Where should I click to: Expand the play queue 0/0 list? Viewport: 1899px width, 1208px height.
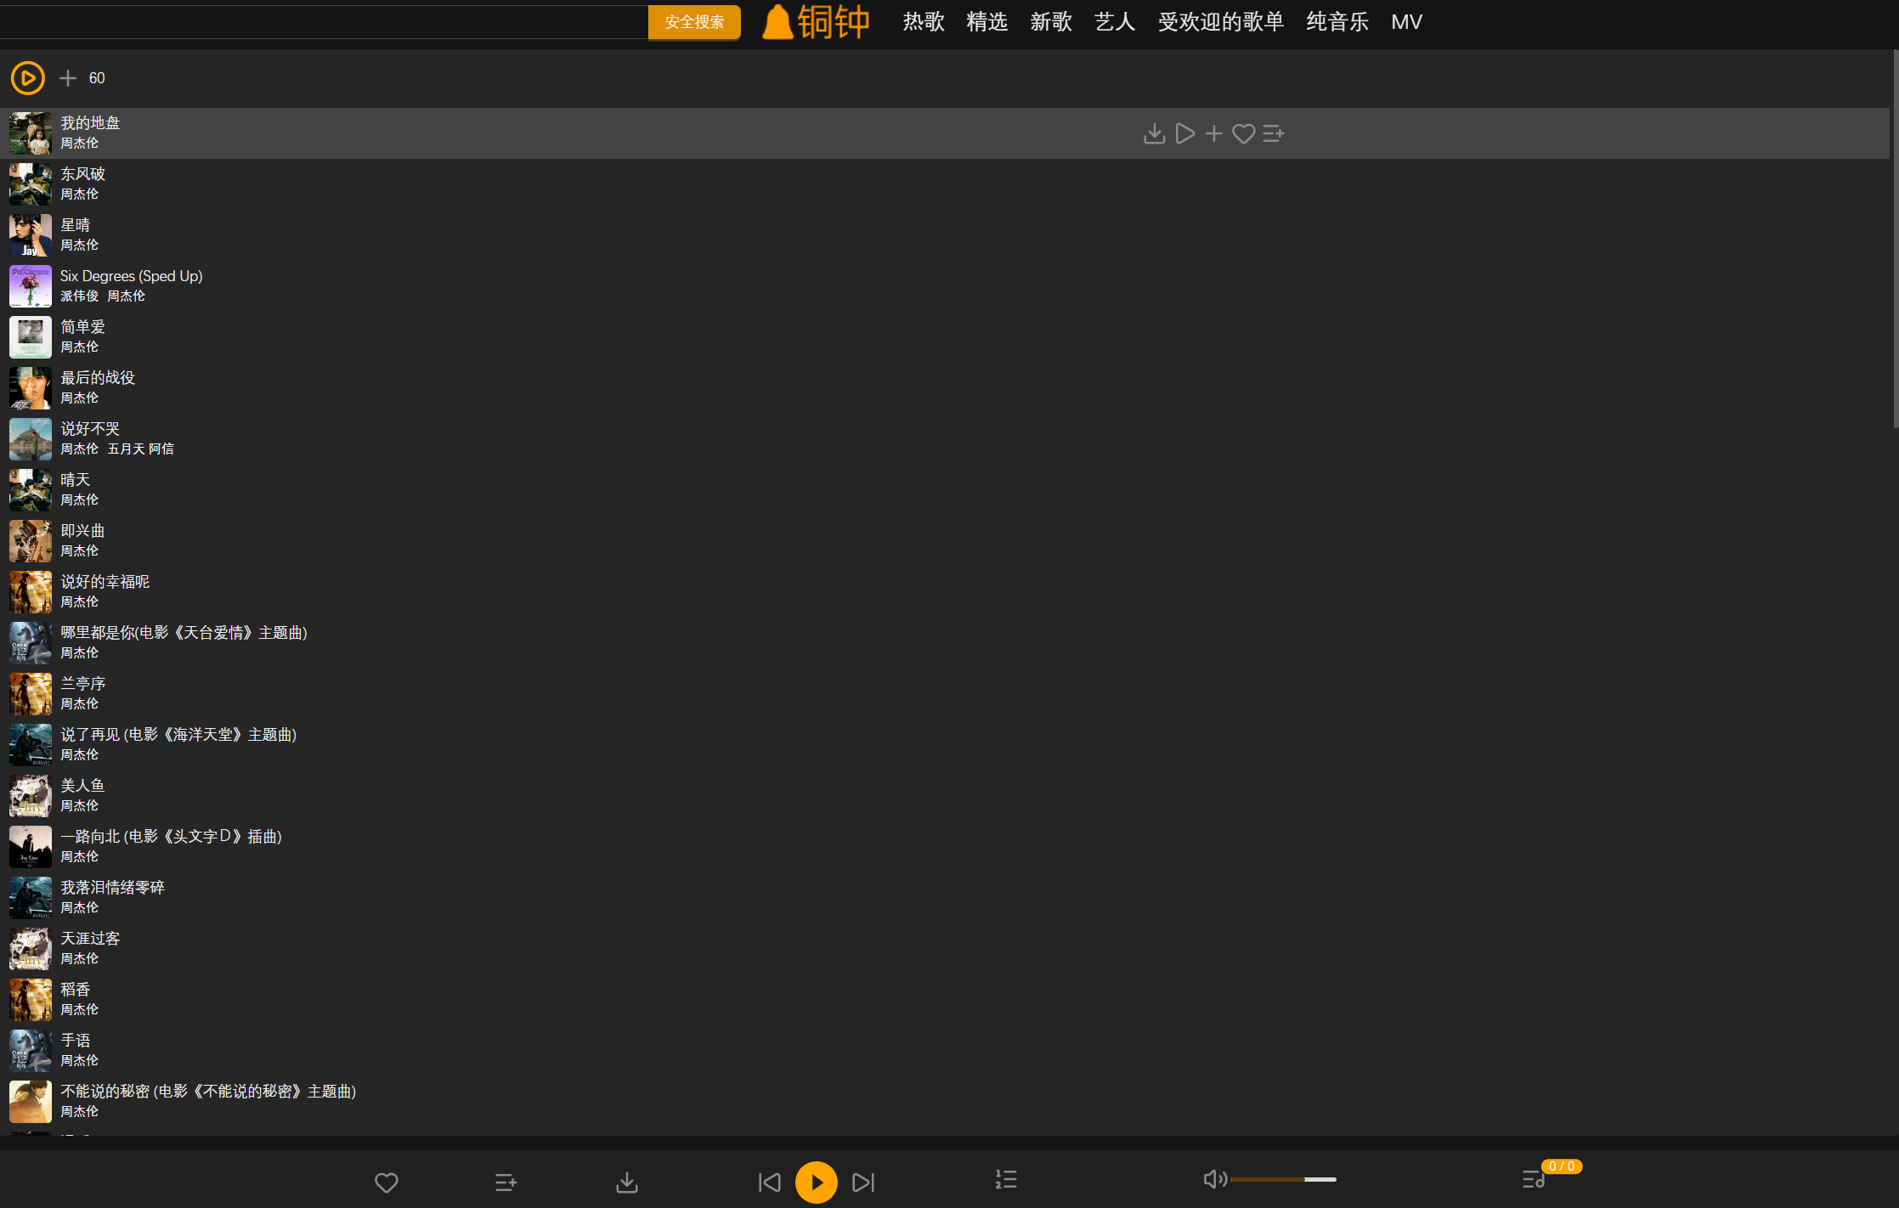pyautogui.click(x=1534, y=1179)
